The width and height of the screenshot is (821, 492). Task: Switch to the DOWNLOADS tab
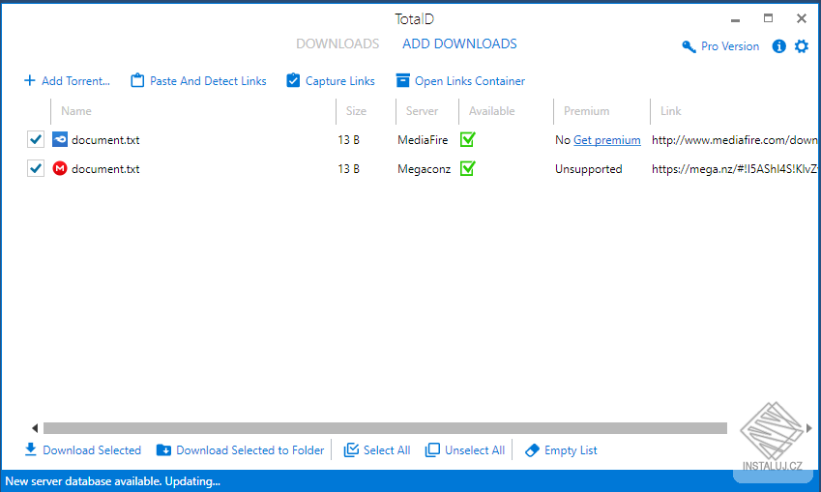tap(337, 43)
